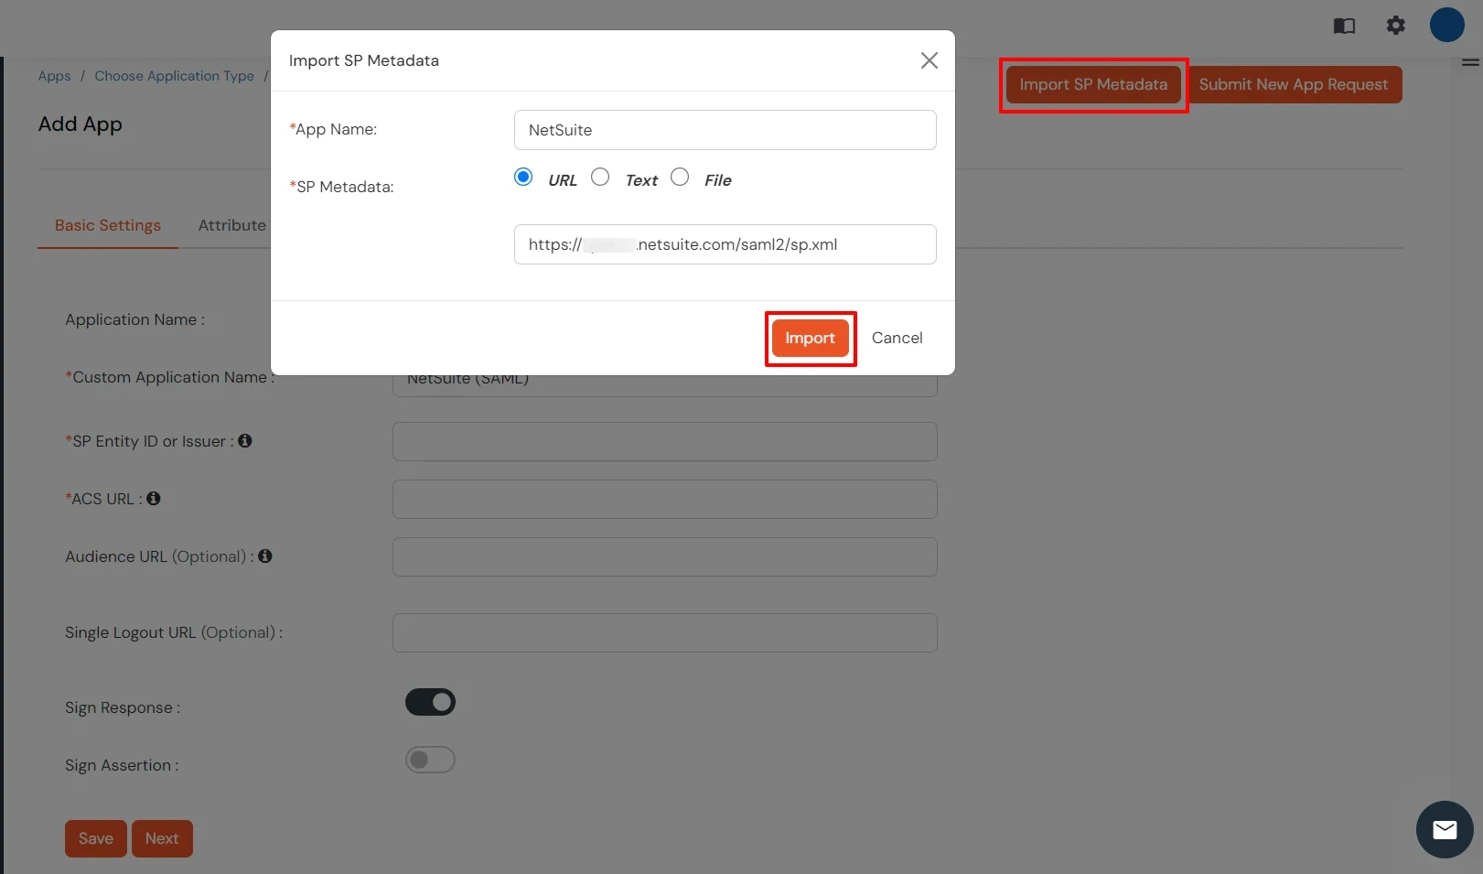Image resolution: width=1483 pixels, height=874 pixels.
Task: Enable the Sign Assertion toggle
Action: pos(430,760)
